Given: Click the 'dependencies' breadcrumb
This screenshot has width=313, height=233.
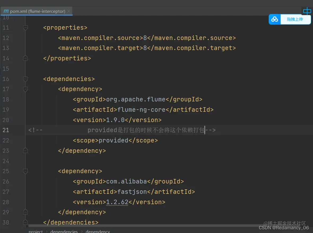Looking at the screenshot, I should [64, 231].
